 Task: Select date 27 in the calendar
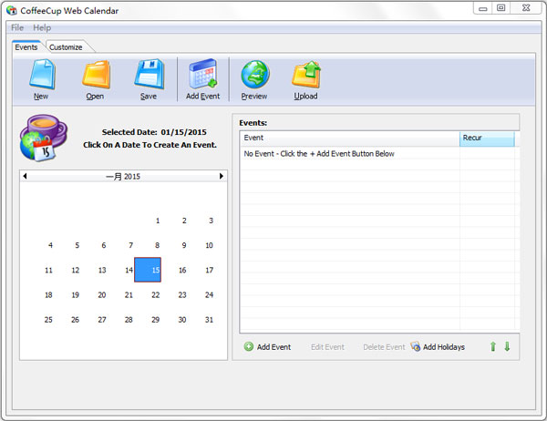coord(102,320)
